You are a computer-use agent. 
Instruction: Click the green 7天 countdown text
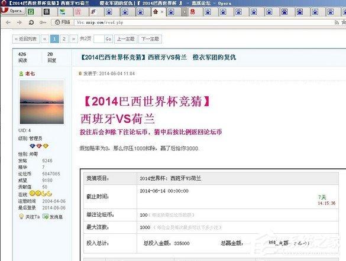(x=322, y=197)
